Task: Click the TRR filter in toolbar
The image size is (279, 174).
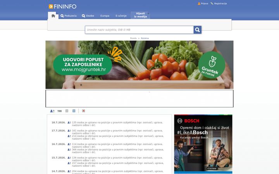Action: click(59, 111)
